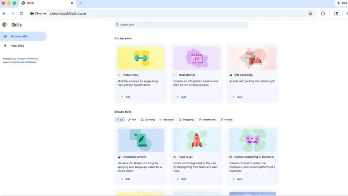Select the Understand filter chip
Image resolution: width=348 pixels, height=196 pixels.
point(207,120)
